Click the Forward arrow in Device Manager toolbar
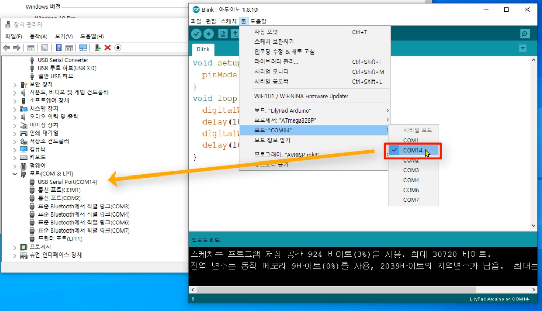 [17, 48]
